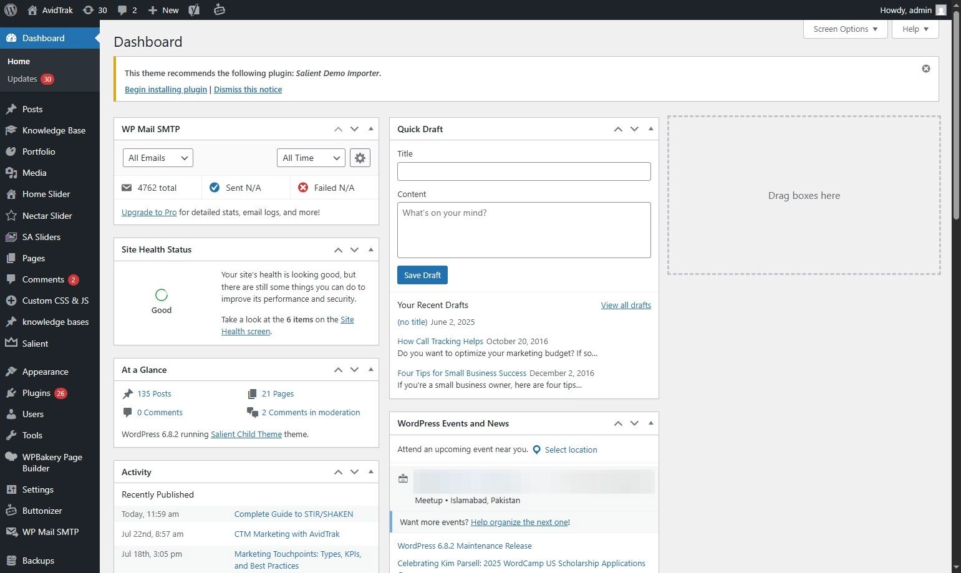Click the Knowledge Base icon in sidebar
This screenshot has width=961, height=573.
tap(11, 130)
